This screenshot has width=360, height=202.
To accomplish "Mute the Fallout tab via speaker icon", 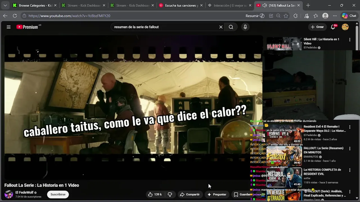I will [x=264, y=5].
